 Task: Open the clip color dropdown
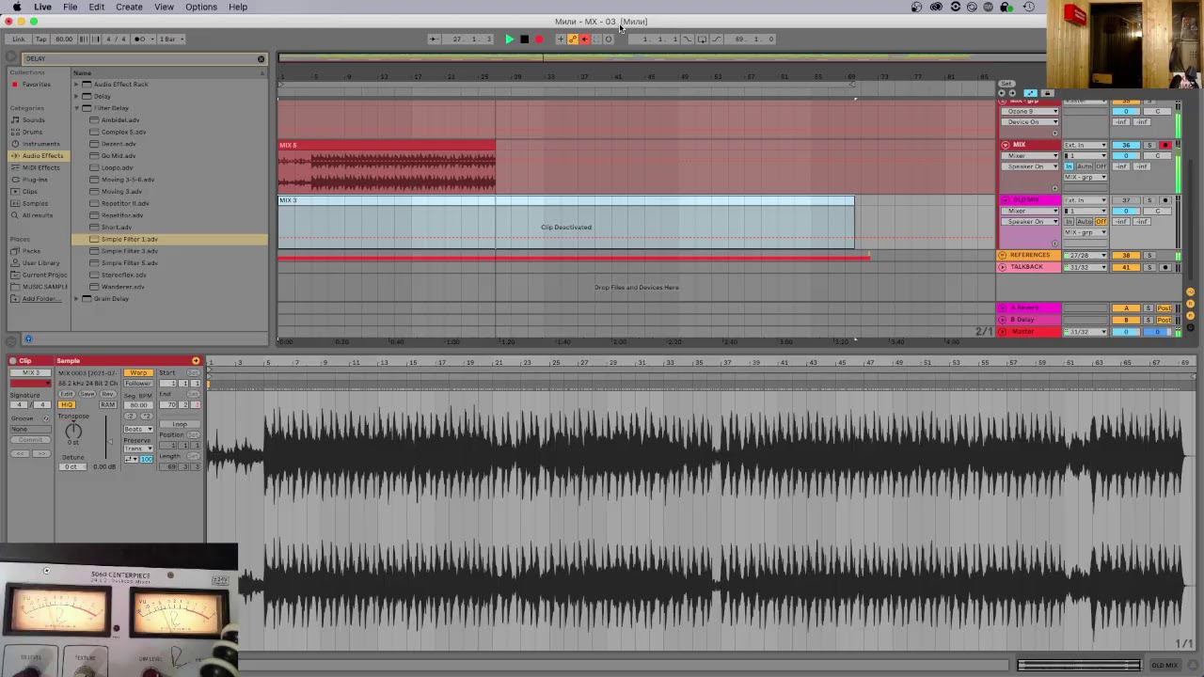coord(30,384)
